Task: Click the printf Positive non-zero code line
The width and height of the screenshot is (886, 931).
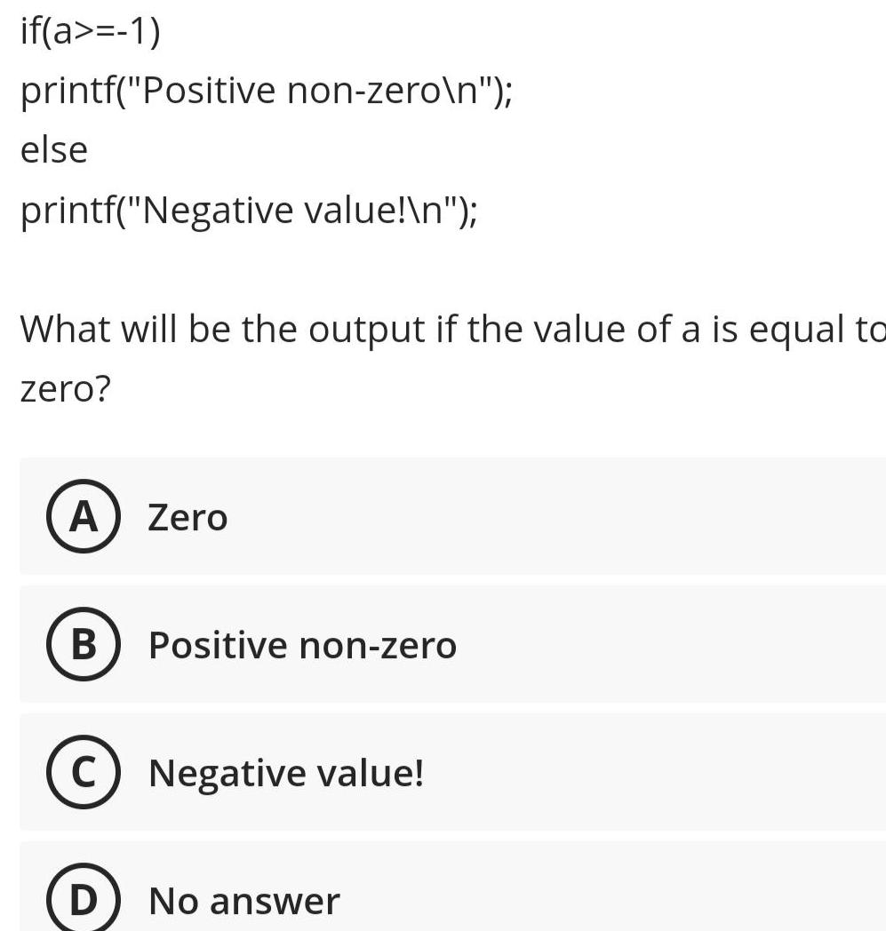Action: pyautogui.click(x=267, y=88)
